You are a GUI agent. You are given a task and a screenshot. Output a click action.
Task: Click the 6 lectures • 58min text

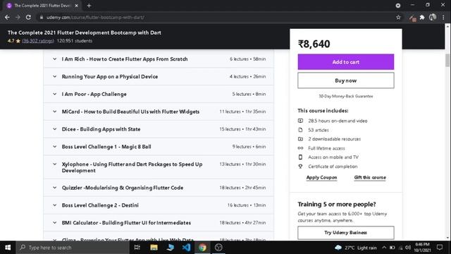(247, 59)
